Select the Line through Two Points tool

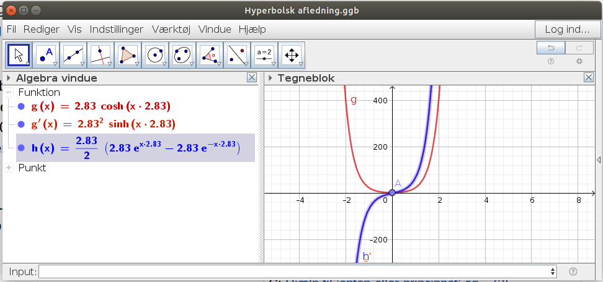click(x=73, y=56)
